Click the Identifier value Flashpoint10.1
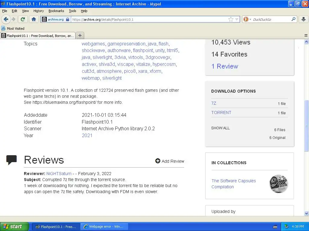The height and width of the screenshot is (231, 309). [x=97, y=122]
